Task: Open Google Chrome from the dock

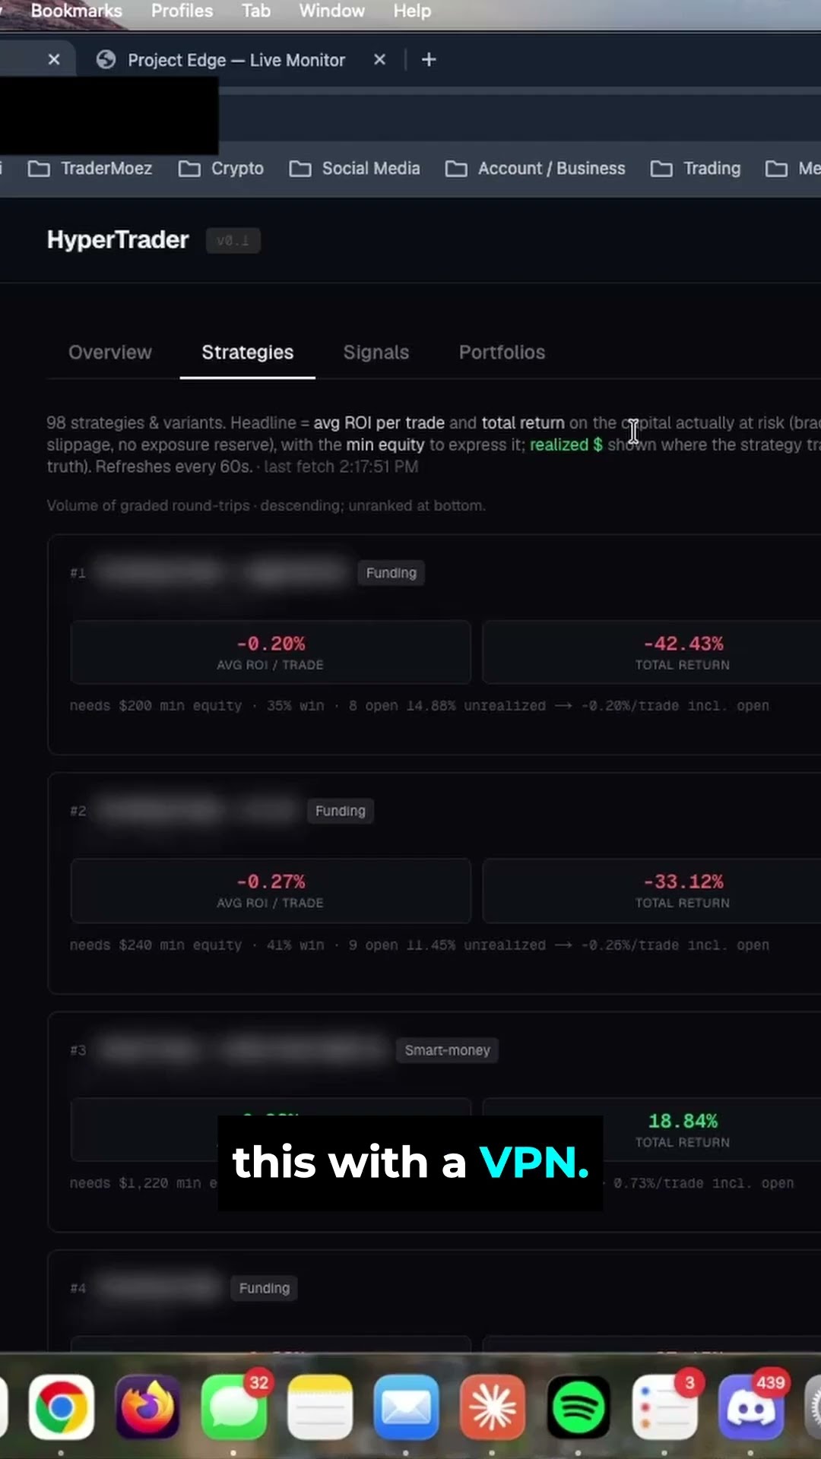Action: click(62, 1407)
